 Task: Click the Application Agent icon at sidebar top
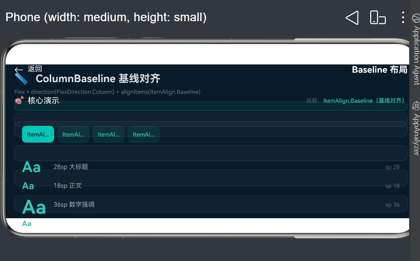tap(416, 19)
